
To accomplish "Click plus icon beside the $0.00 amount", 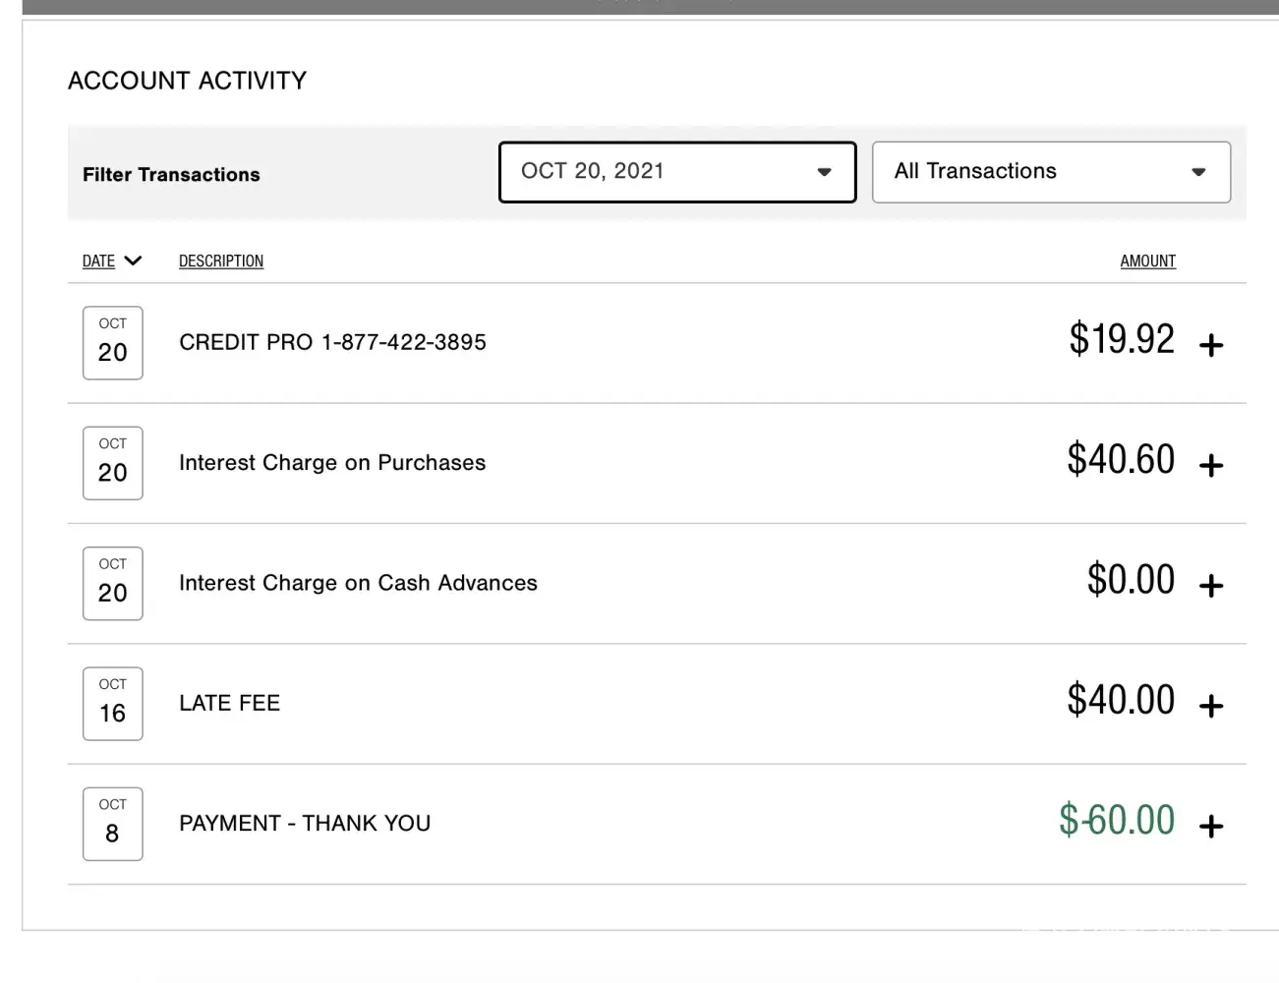I will (1211, 586).
